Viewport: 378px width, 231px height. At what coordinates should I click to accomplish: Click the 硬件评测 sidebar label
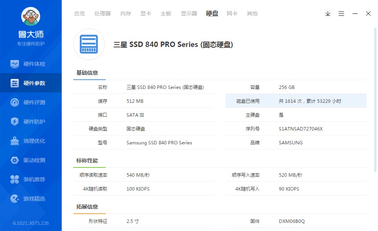click(x=34, y=102)
